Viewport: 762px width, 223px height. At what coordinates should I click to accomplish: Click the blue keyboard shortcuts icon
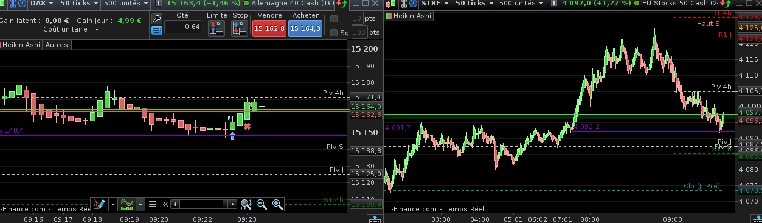pyautogui.click(x=157, y=30)
